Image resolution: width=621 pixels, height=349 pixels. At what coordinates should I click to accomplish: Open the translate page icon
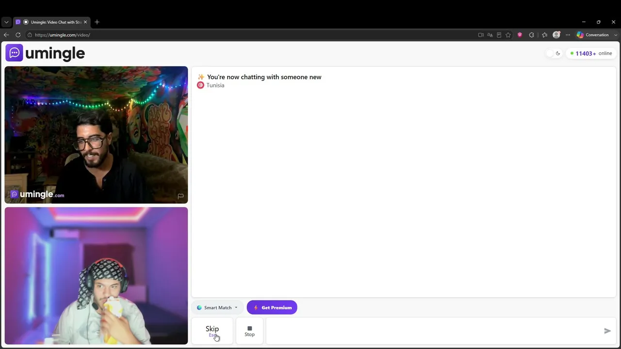pyautogui.click(x=490, y=35)
